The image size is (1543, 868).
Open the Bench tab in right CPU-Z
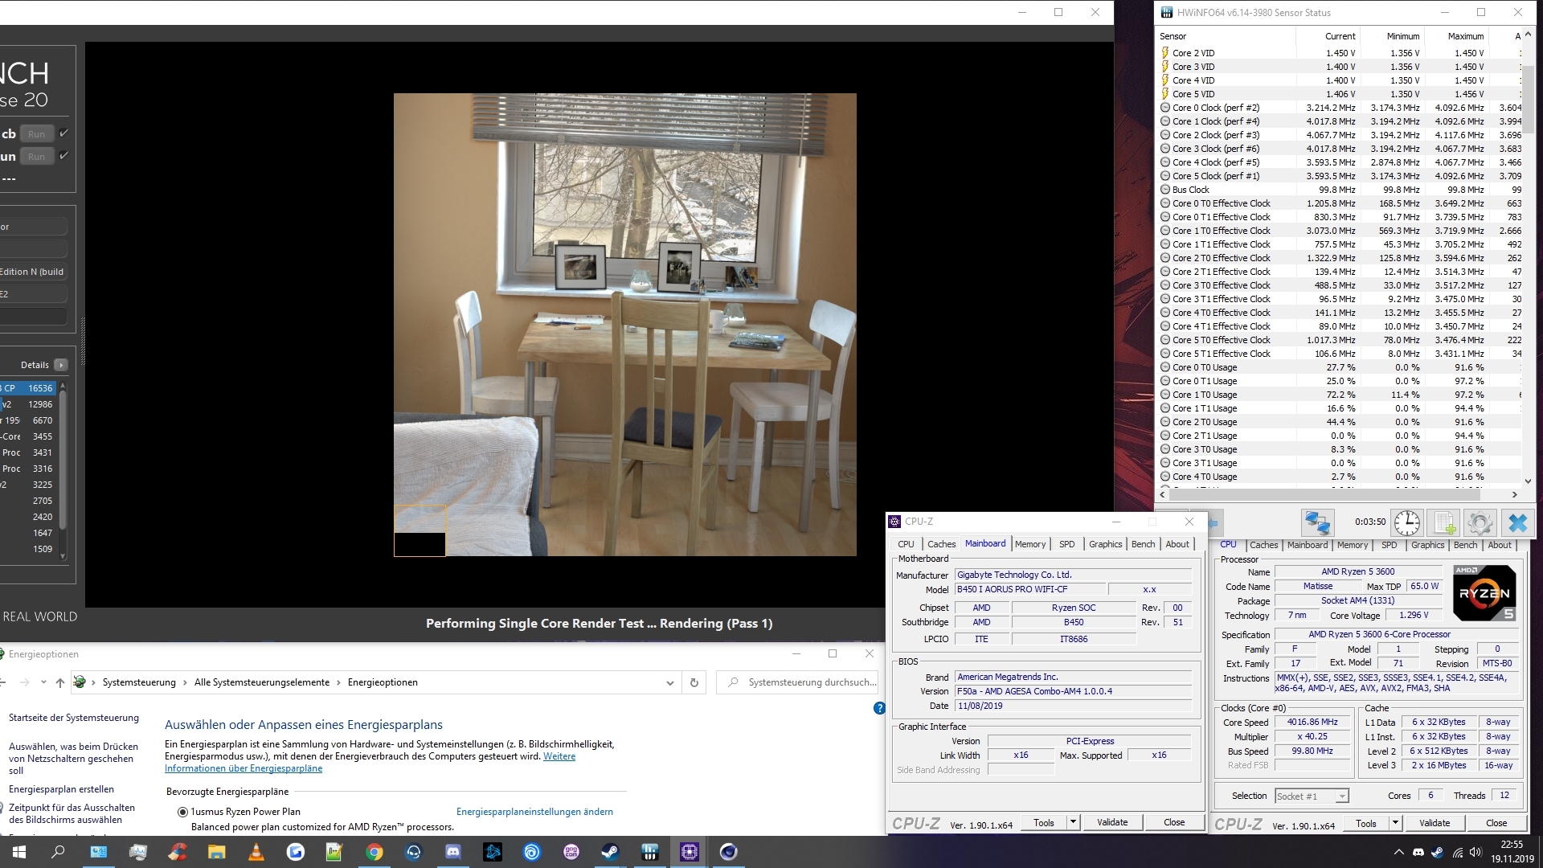pyautogui.click(x=1465, y=545)
